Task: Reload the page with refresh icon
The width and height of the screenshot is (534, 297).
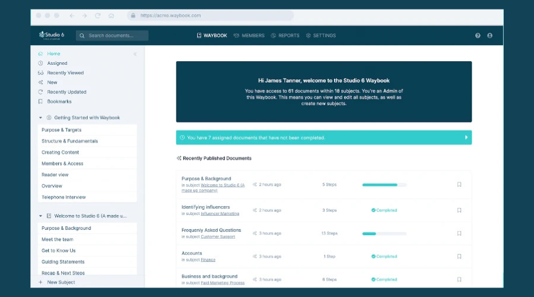Action: pos(98,15)
